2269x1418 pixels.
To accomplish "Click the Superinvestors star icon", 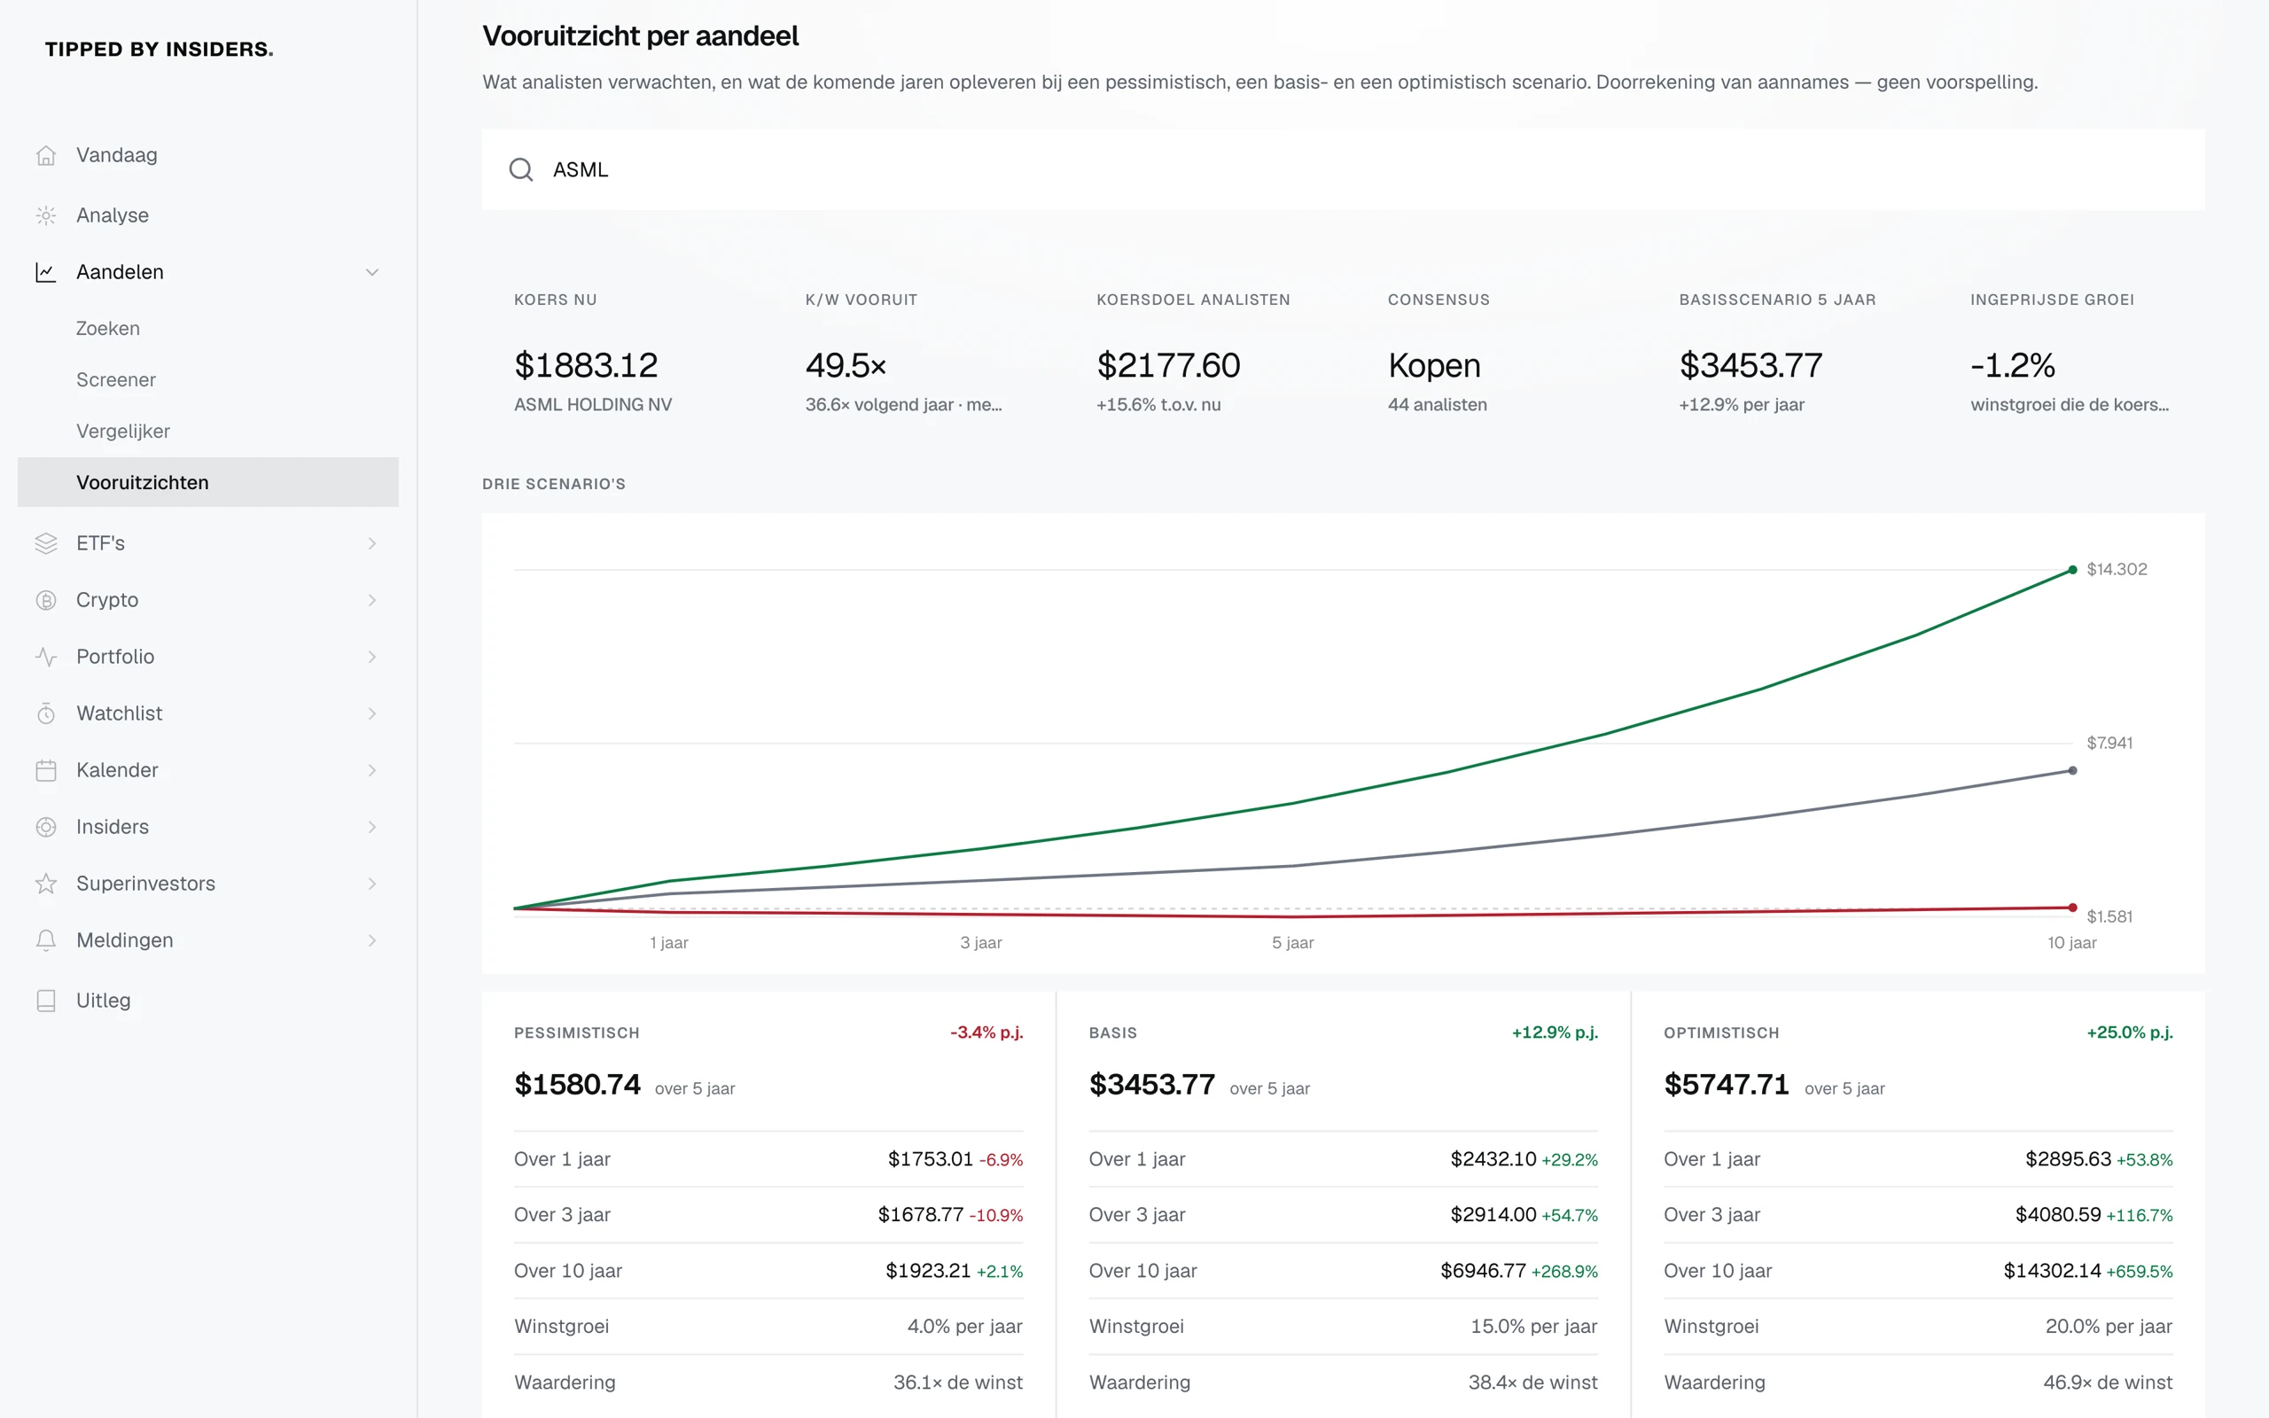I will pos(46,884).
